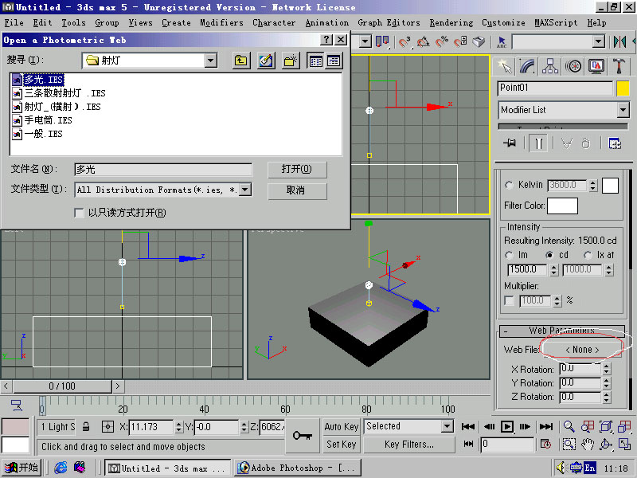
Task: Switch dialog to details view
Action: coord(334,61)
